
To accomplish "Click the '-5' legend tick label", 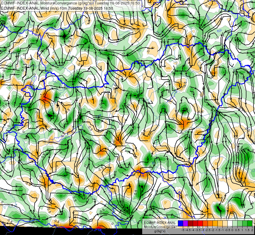I will 183,230.
